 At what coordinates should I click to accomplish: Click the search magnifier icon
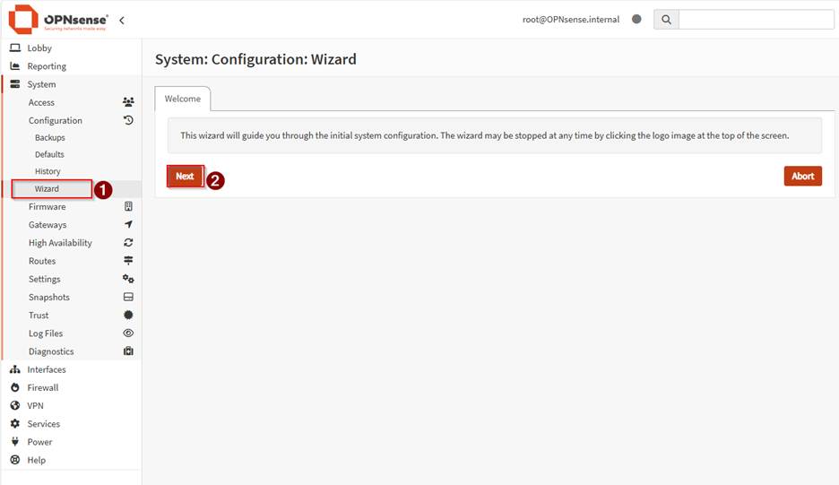pos(666,20)
